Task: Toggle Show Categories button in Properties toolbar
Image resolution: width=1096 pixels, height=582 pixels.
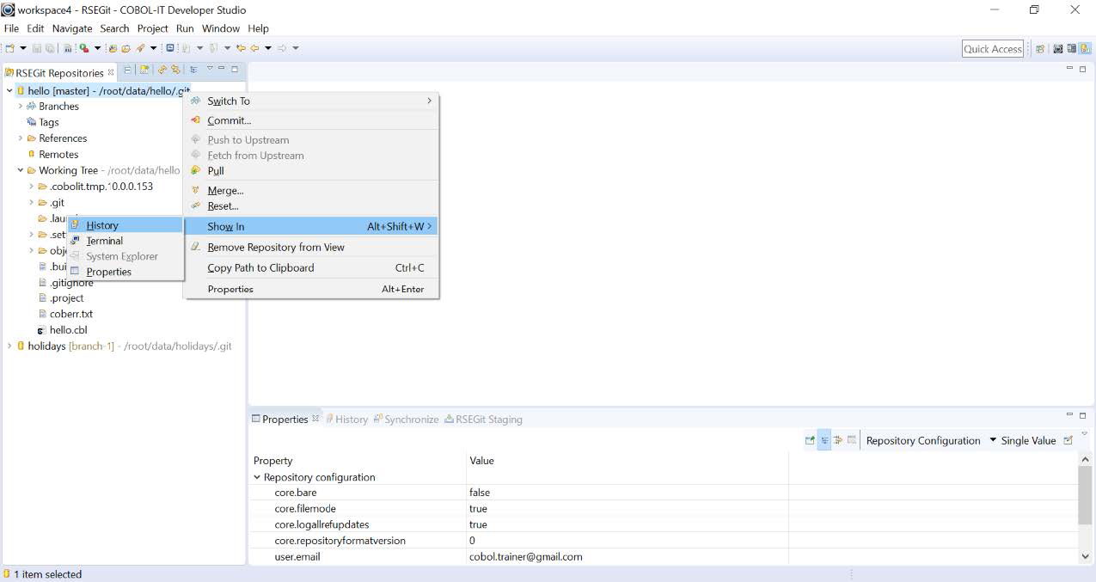Action: (x=824, y=440)
